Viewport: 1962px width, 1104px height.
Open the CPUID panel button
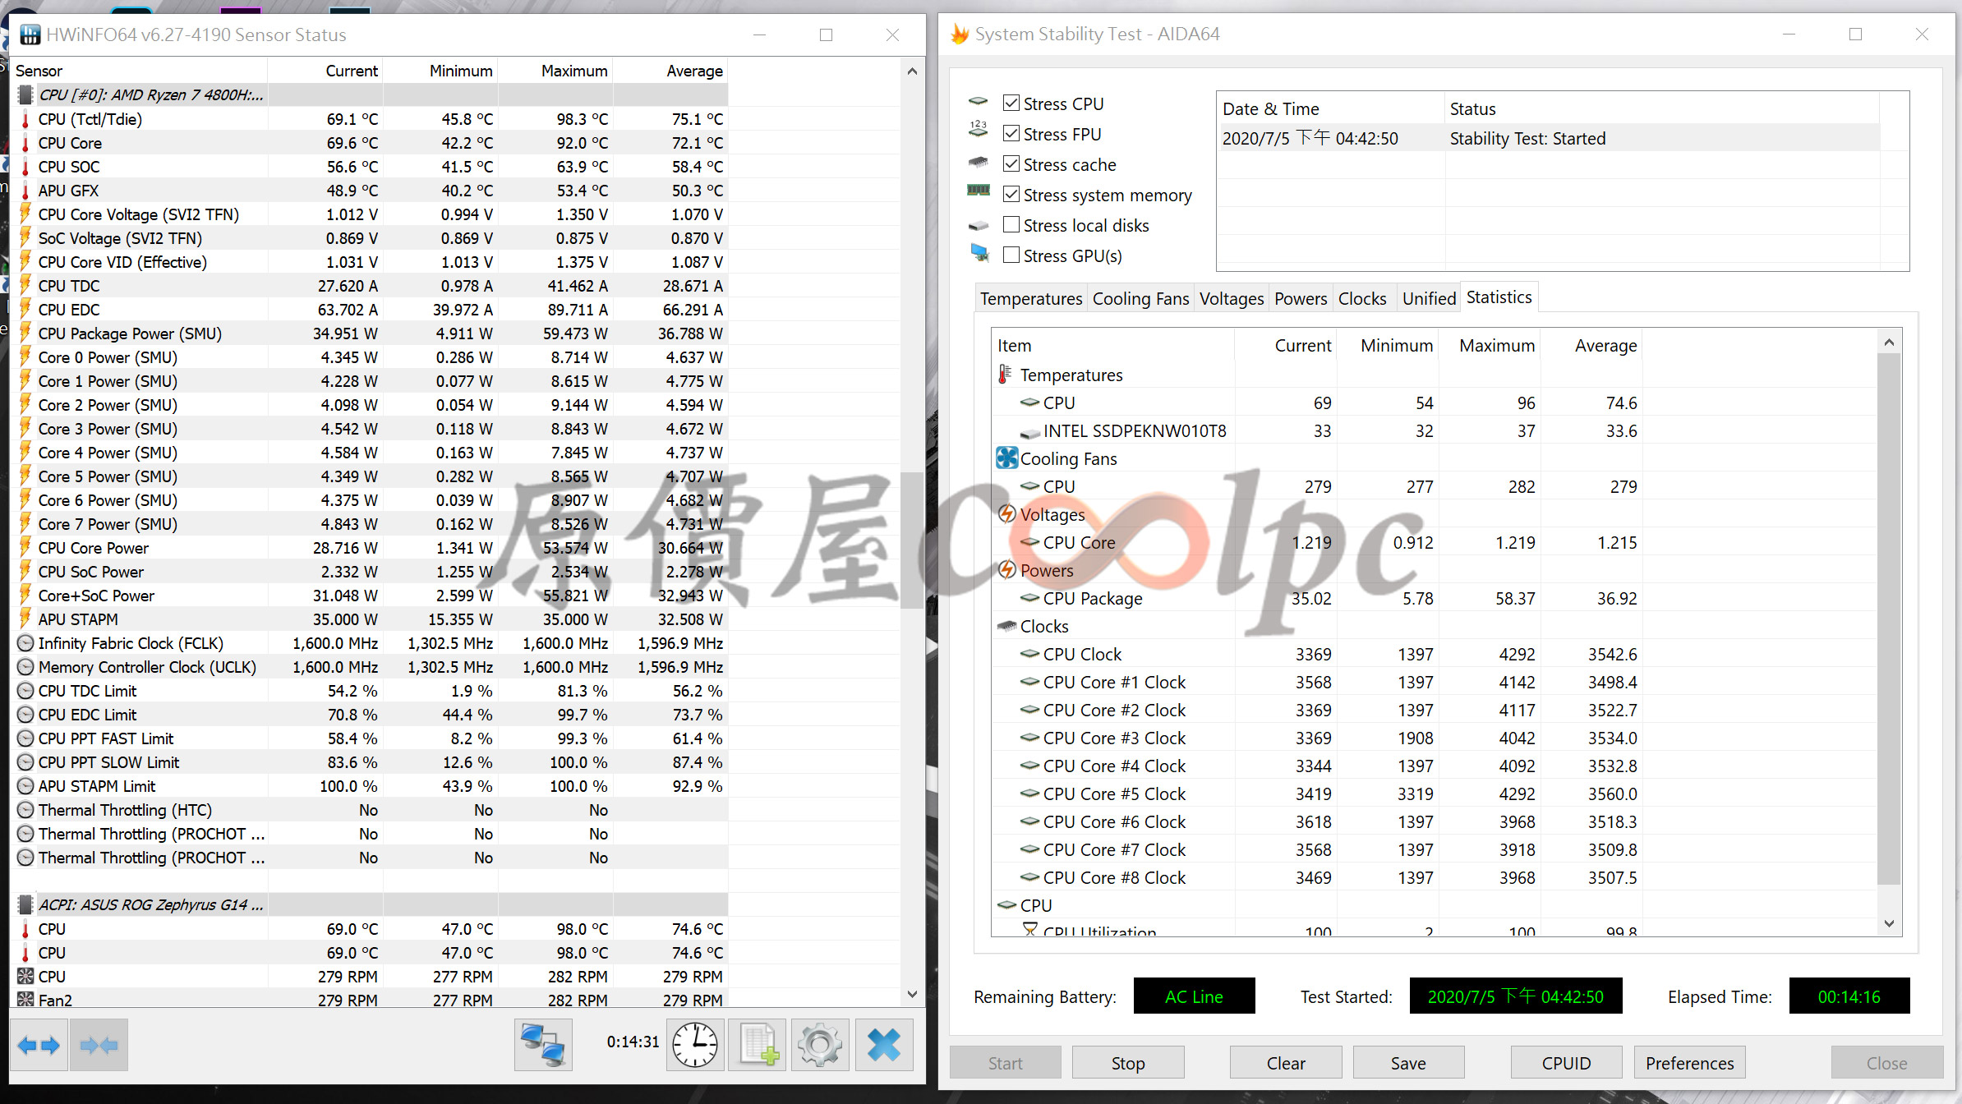[1566, 1063]
